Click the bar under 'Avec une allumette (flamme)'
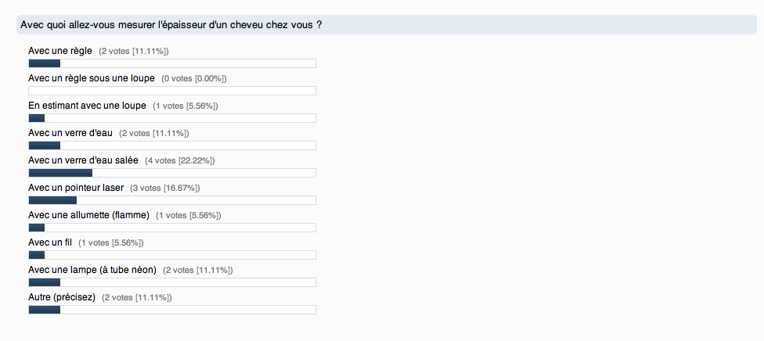 (x=171, y=228)
